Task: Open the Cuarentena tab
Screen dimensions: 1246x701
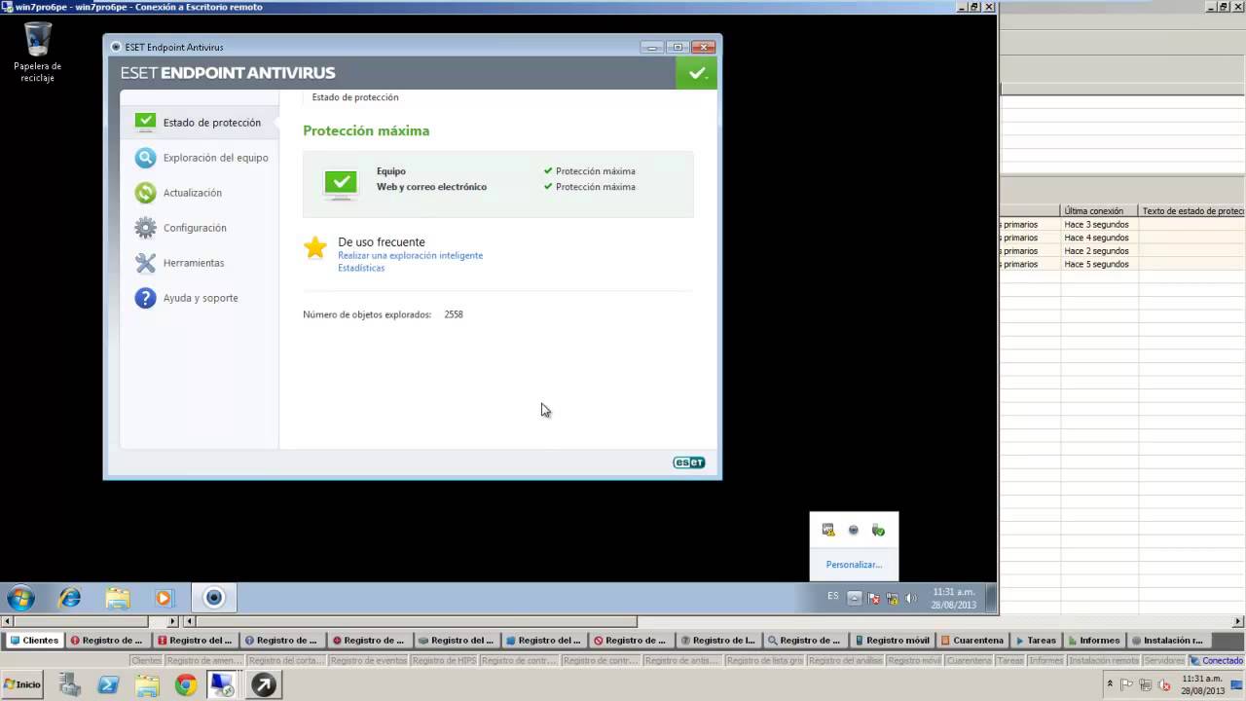Action: click(972, 641)
